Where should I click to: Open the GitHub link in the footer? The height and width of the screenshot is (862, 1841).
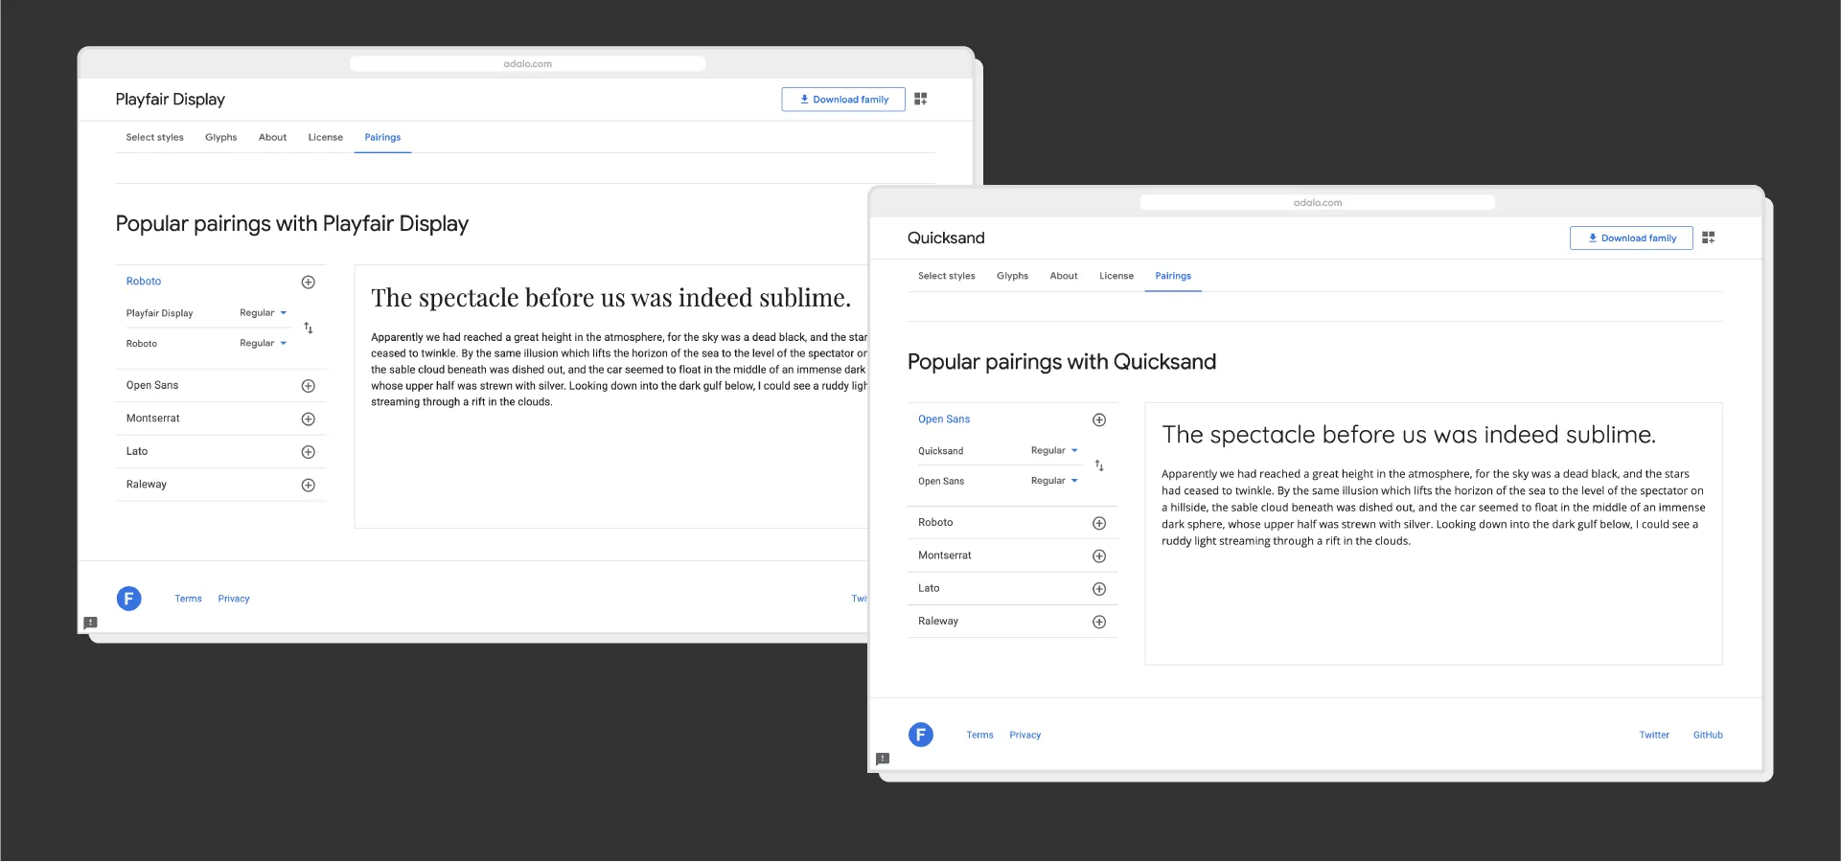pyautogui.click(x=1708, y=735)
